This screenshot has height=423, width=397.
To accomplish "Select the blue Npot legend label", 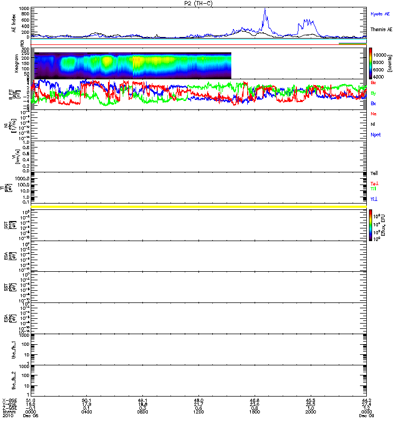I will (x=375, y=135).
